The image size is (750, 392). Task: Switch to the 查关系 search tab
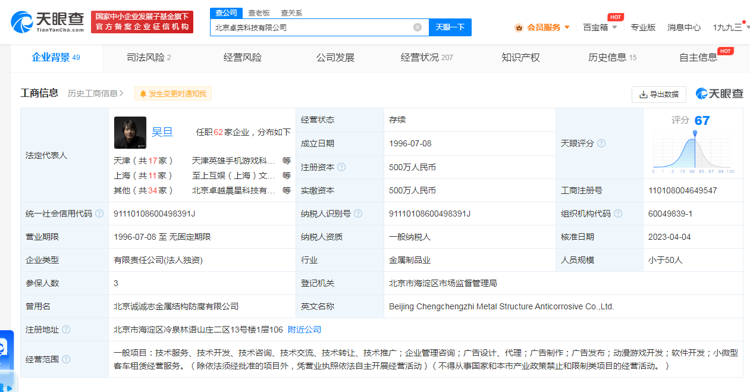click(291, 12)
